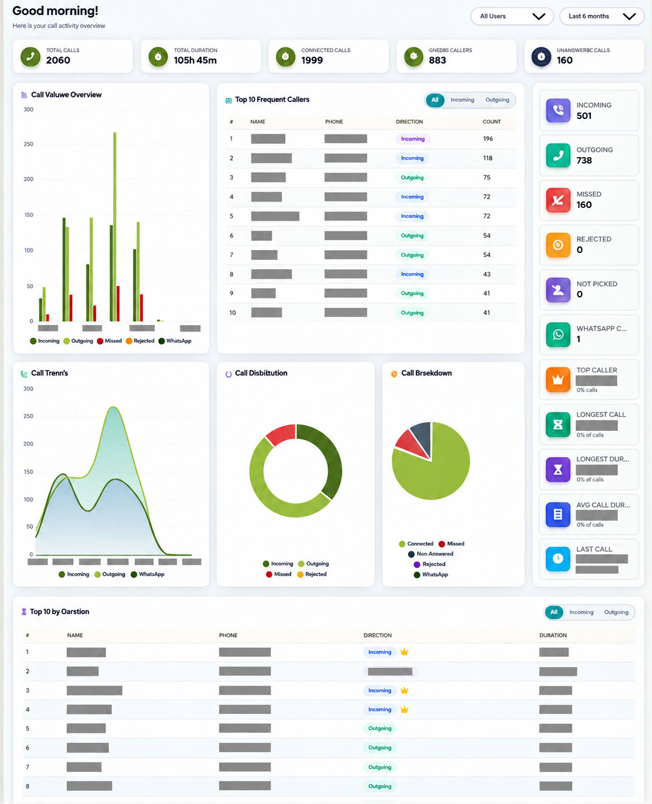Toggle Incoming legend in Call Trends chart

74,574
